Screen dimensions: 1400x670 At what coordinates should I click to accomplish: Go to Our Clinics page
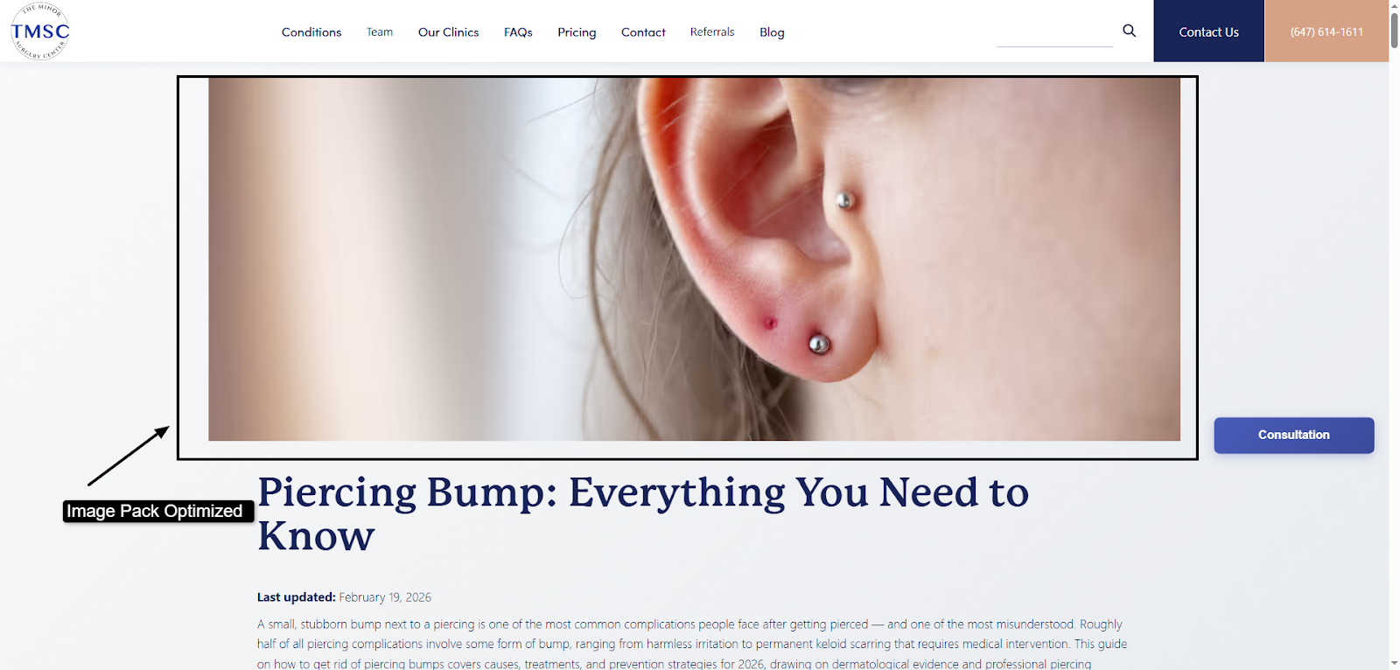point(448,32)
